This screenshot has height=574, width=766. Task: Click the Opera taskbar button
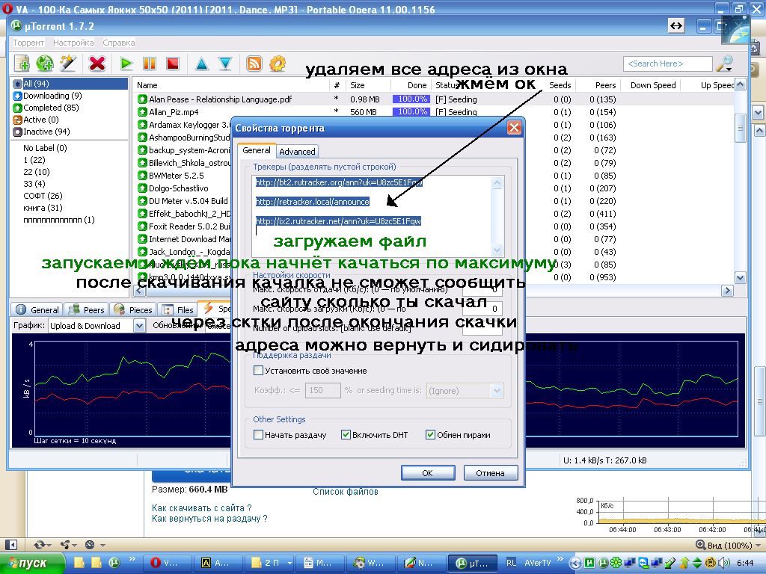click(165, 563)
